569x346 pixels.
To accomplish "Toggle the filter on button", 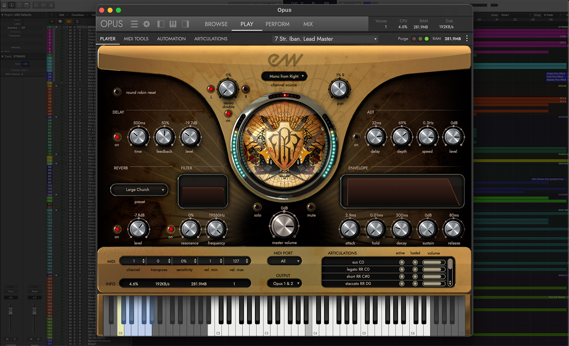I will coord(171,229).
